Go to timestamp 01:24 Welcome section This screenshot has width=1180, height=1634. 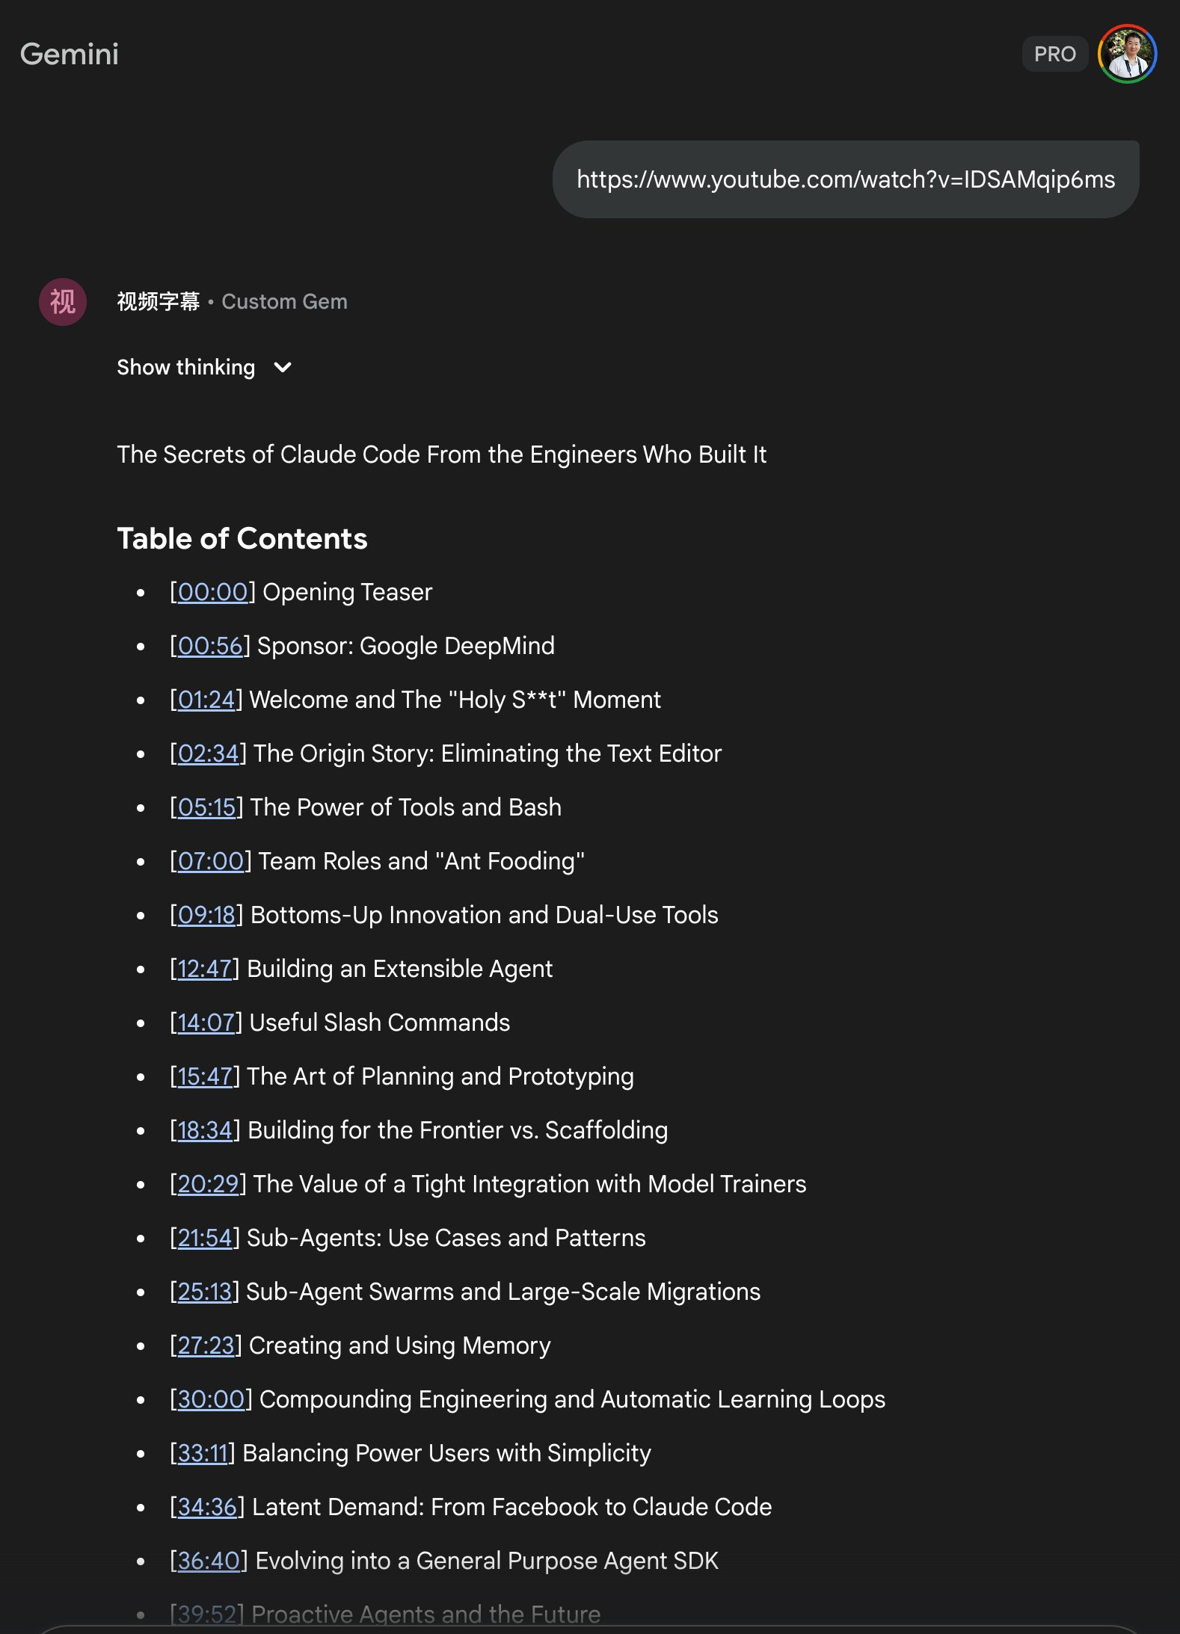tap(206, 700)
